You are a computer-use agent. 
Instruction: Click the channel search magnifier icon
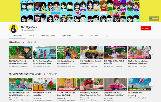point(107,36)
